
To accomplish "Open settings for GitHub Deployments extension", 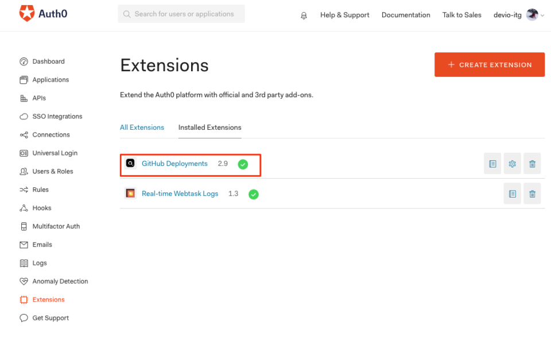I will [x=512, y=163].
